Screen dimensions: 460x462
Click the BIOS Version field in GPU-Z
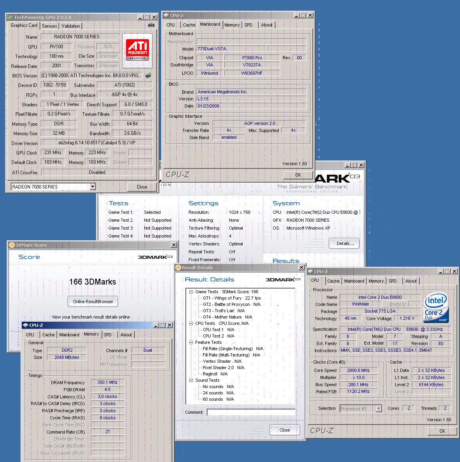pyautogui.click(x=91, y=75)
